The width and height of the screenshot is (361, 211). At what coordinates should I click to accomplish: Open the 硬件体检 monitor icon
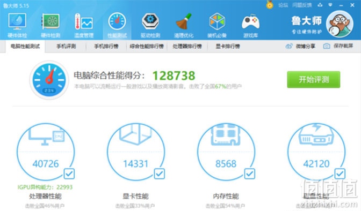(17, 21)
